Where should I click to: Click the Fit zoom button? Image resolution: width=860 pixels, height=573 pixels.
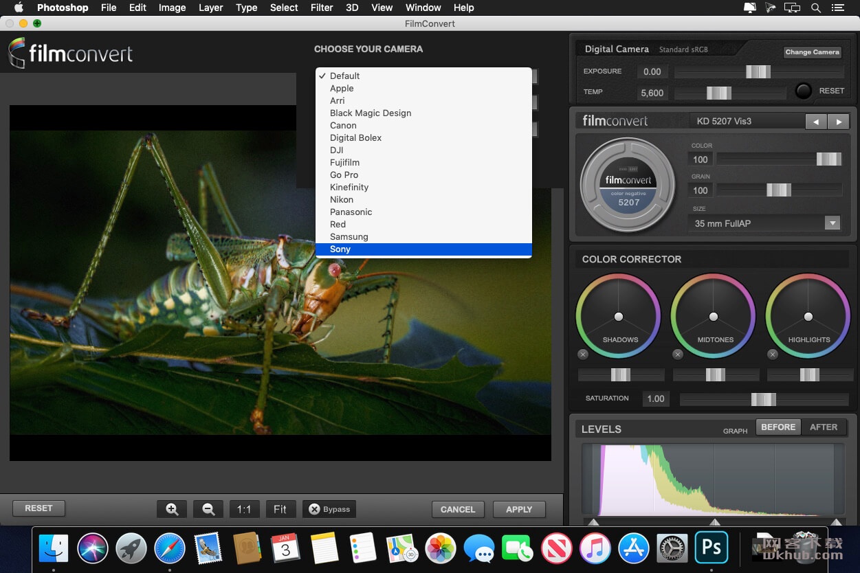[280, 509]
